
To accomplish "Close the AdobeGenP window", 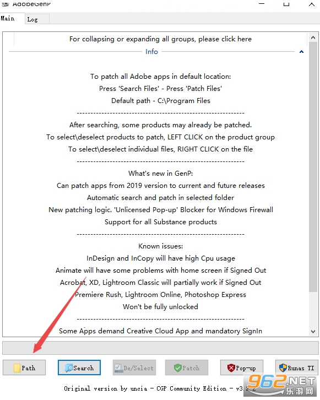I will tap(312, 4).
